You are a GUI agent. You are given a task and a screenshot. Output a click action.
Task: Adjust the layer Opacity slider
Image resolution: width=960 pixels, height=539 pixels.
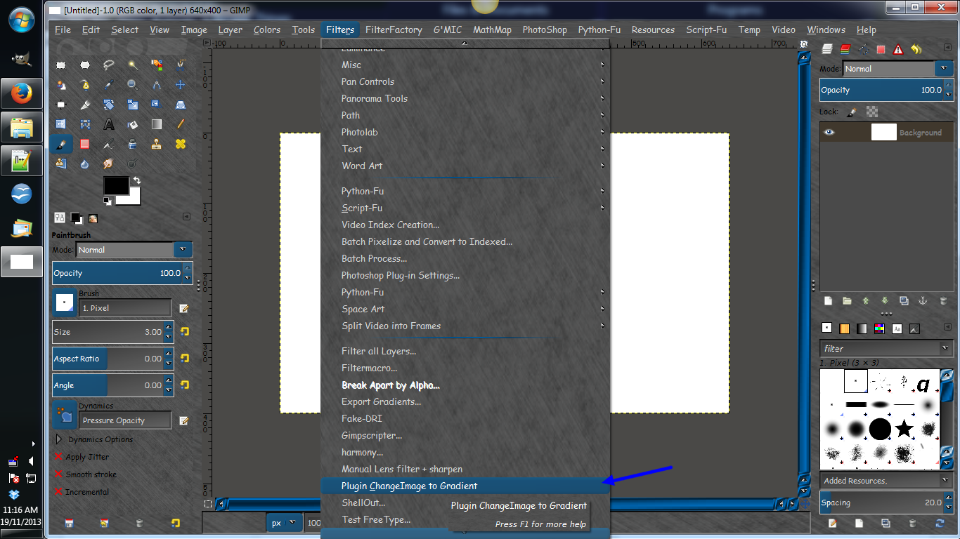[x=886, y=90]
